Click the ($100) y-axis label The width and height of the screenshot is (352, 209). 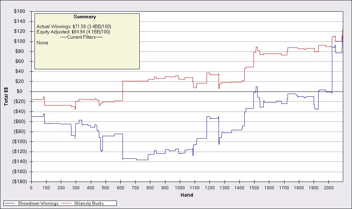click(18, 141)
